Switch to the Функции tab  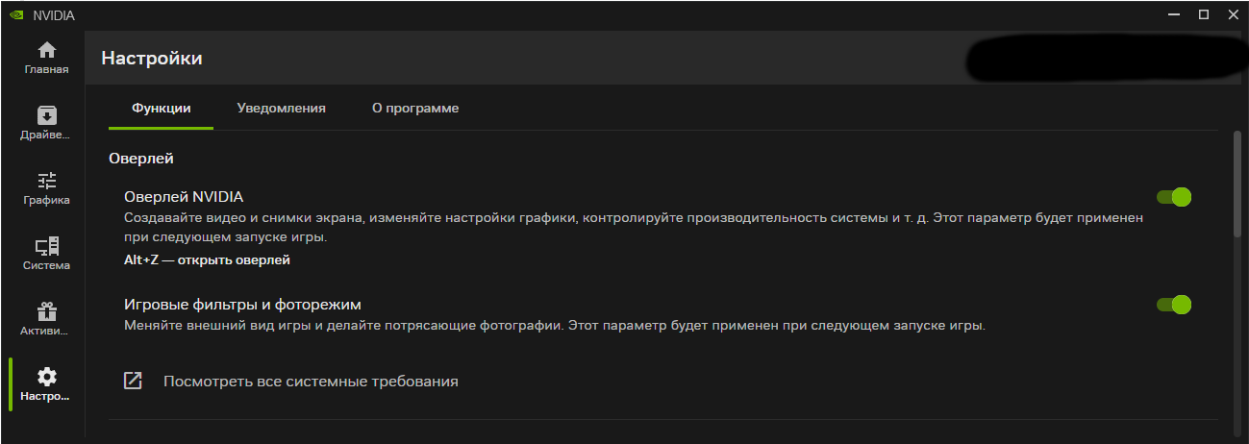tap(161, 109)
